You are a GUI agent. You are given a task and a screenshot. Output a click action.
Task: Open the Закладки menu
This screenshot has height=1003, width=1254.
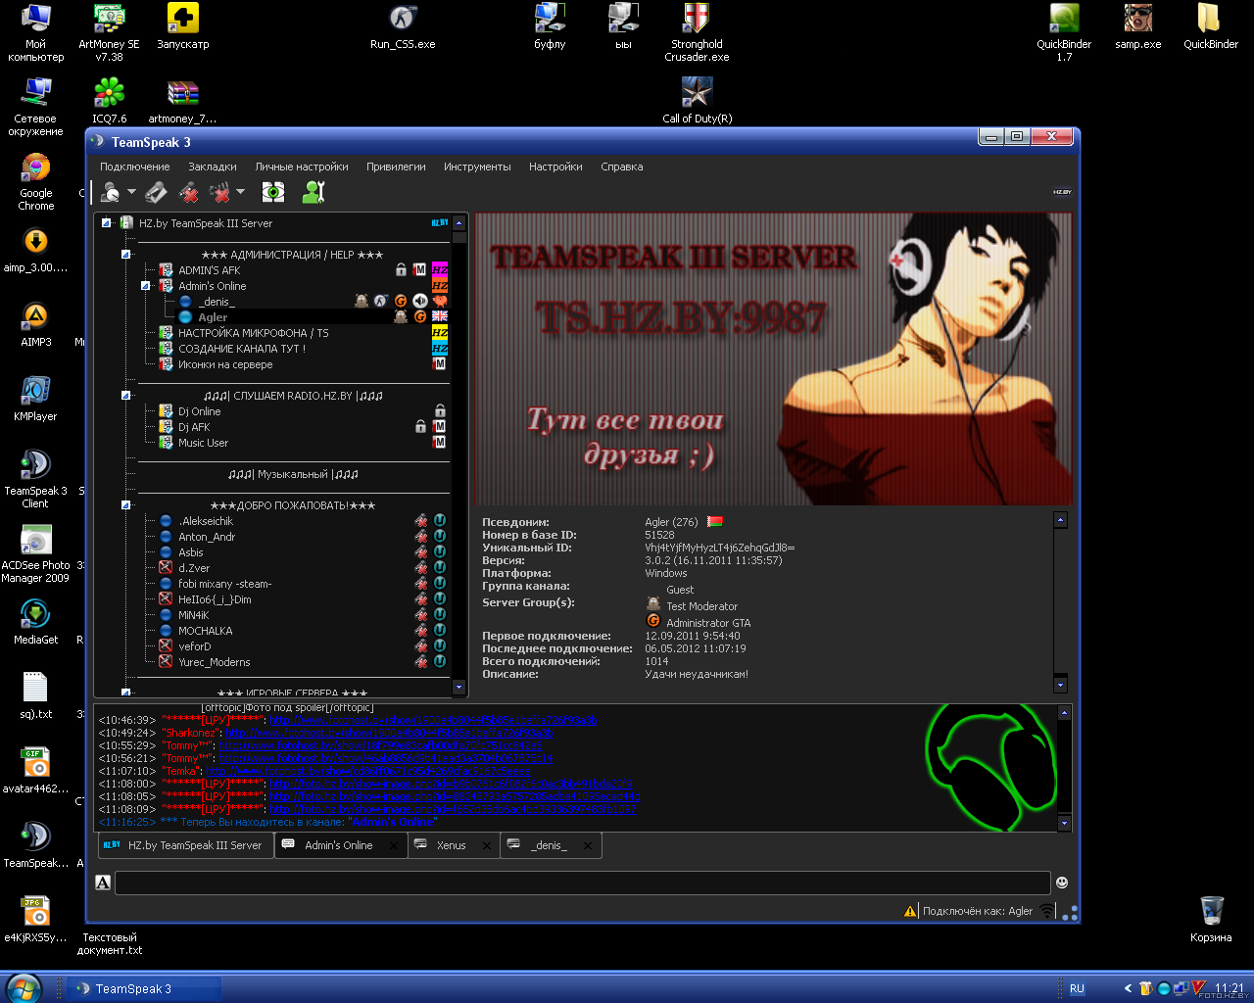coord(213,167)
